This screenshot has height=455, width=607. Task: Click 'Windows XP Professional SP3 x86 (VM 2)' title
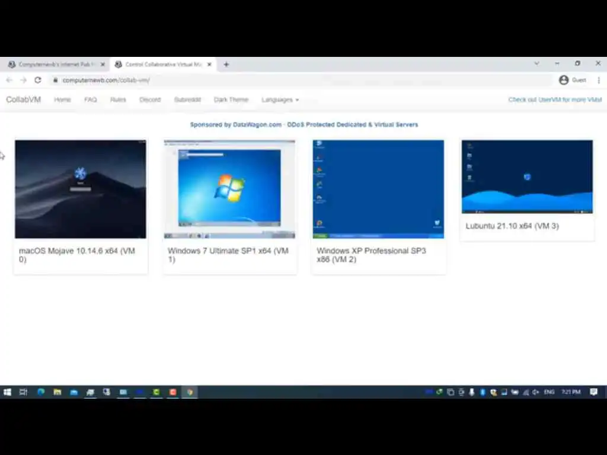371,255
